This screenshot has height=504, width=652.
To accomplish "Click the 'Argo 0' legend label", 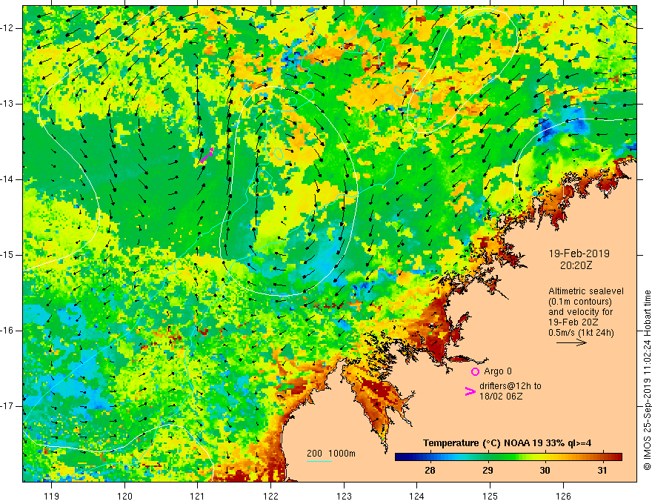I will pos(498,371).
